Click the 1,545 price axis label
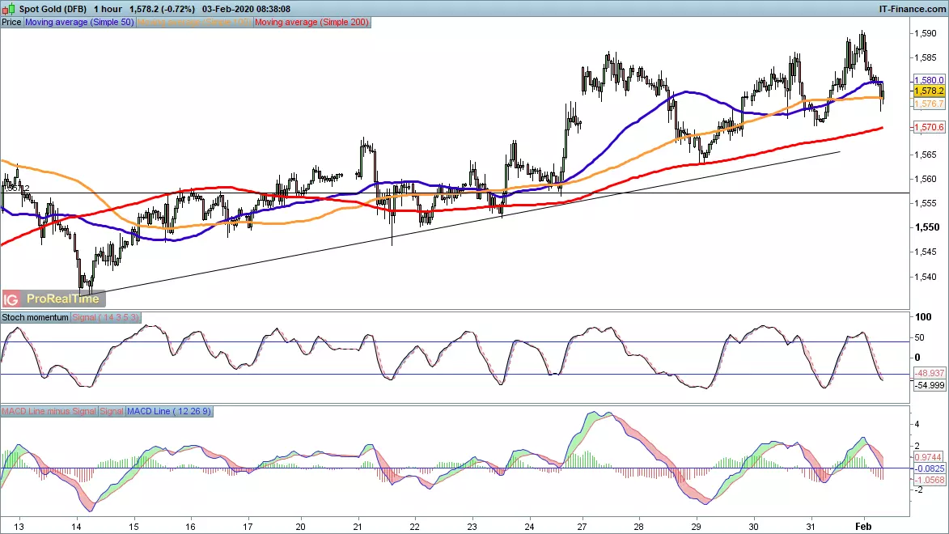949x534 pixels. click(x=926, y=252)
